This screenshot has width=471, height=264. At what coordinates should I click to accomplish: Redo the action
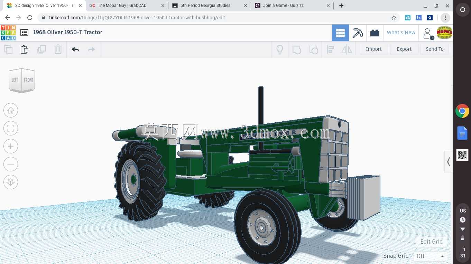pyautogui.click(x=91, y=49)
